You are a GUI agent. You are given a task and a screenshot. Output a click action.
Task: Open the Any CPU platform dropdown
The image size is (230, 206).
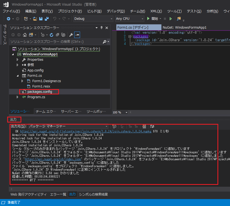tap(129, 19)
